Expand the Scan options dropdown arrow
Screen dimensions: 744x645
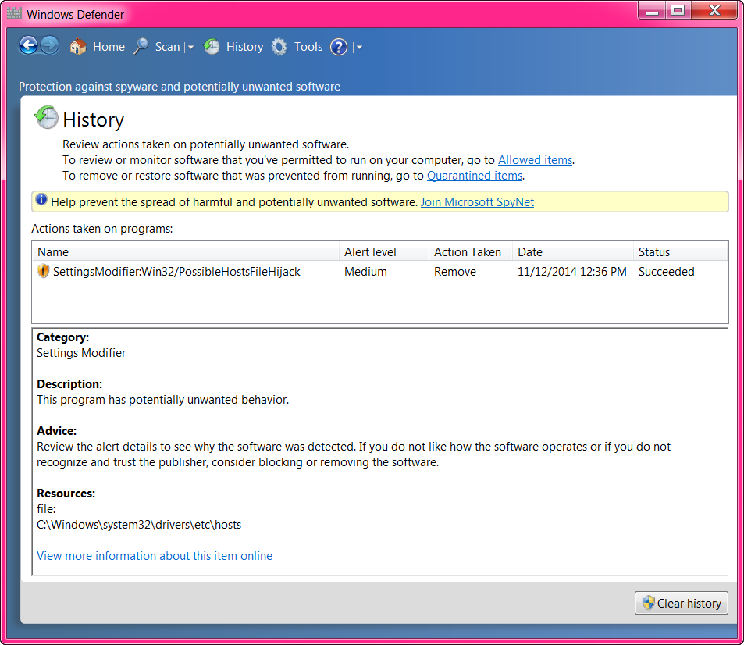point(190,47)
